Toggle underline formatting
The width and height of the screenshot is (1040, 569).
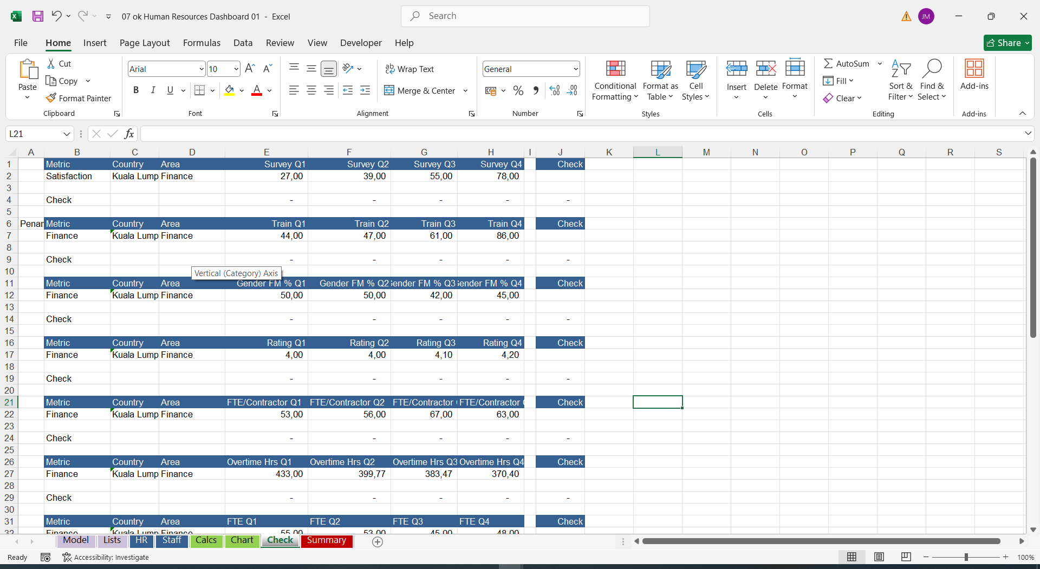pyautogui.click(x=170, y=90)
